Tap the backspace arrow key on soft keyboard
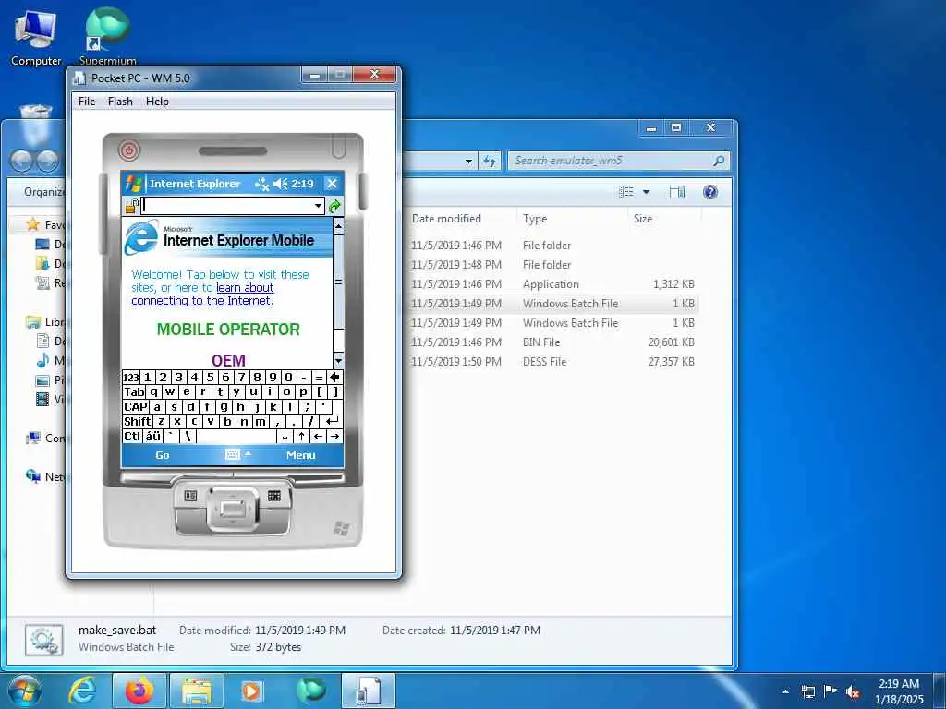946x709 pixels. [334, 378]
